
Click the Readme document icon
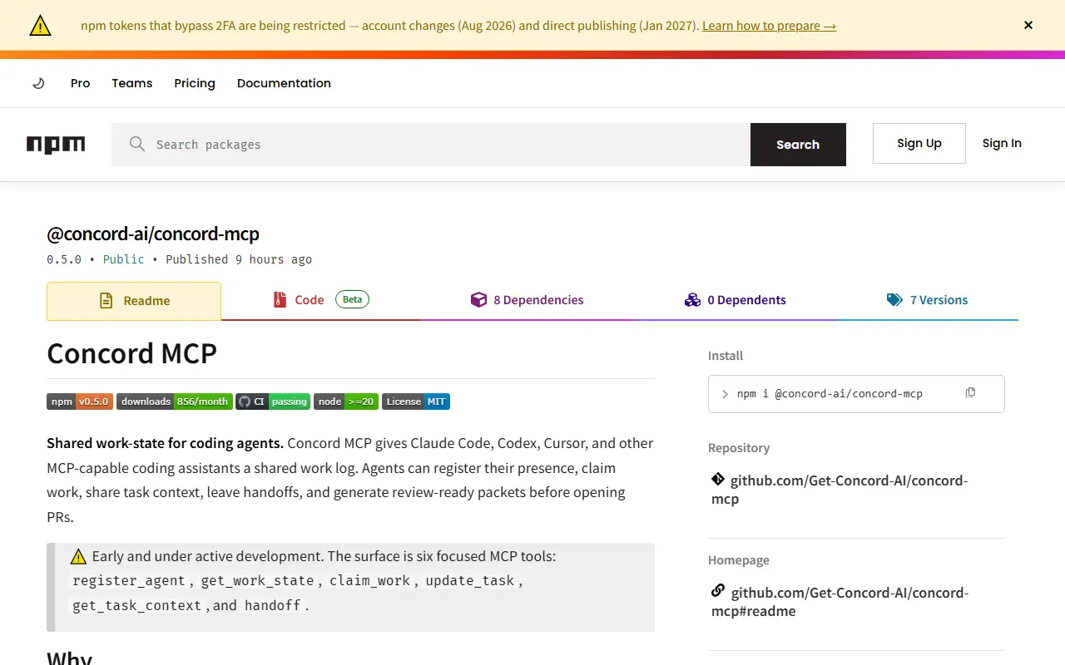(106, 301)
